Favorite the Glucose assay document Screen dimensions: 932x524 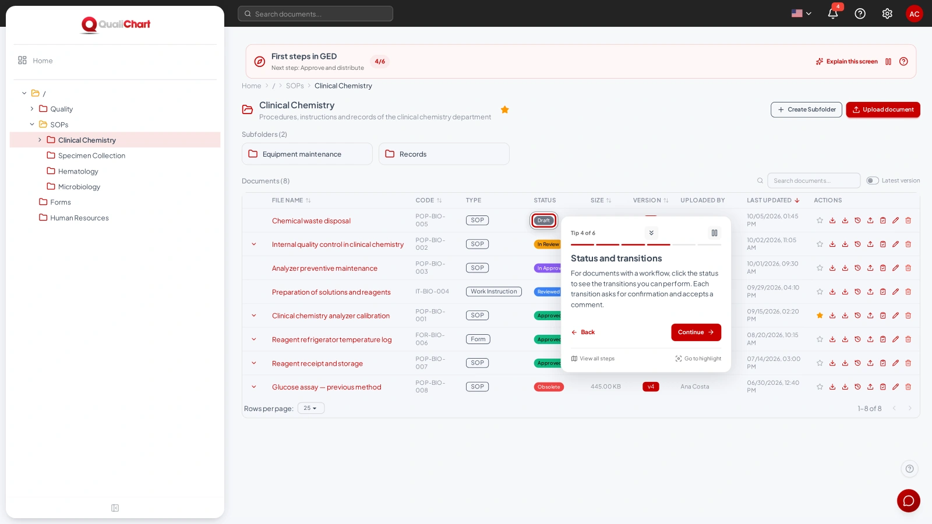[x=820, y=387]
